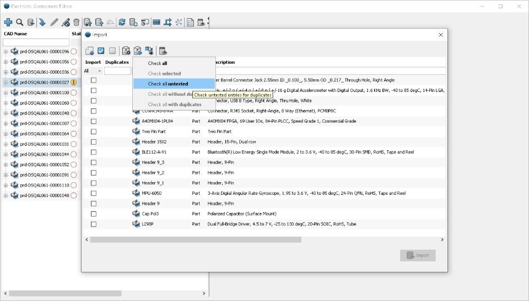Click the blue plus add component icon

(8, 22)
